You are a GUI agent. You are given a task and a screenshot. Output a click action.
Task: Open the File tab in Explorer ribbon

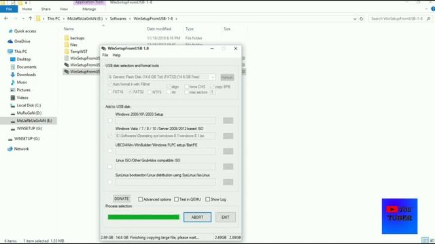(x=9, y=9)
